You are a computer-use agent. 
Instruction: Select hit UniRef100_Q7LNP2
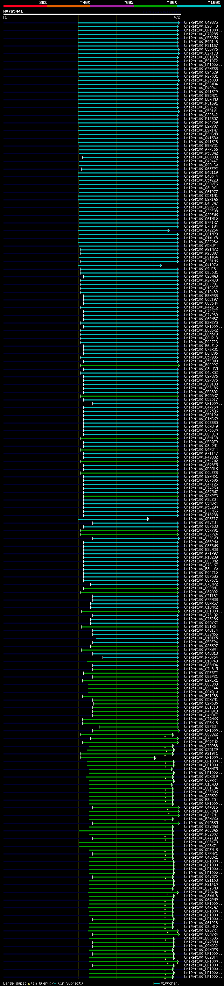click(201, 584)
